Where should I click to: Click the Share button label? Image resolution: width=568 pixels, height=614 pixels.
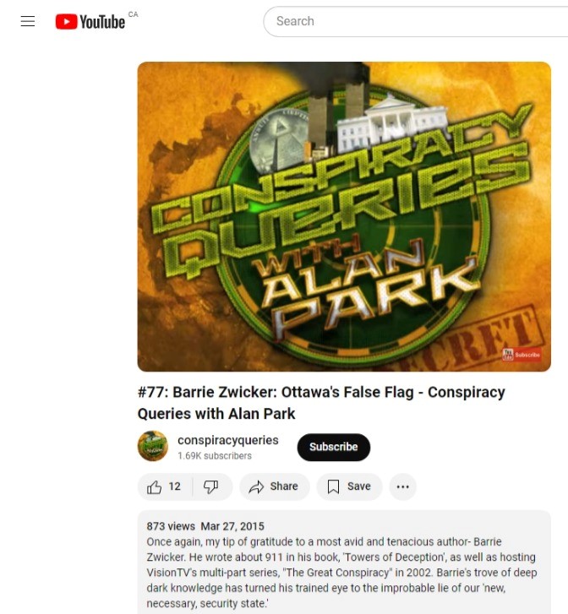coord(284,486)
